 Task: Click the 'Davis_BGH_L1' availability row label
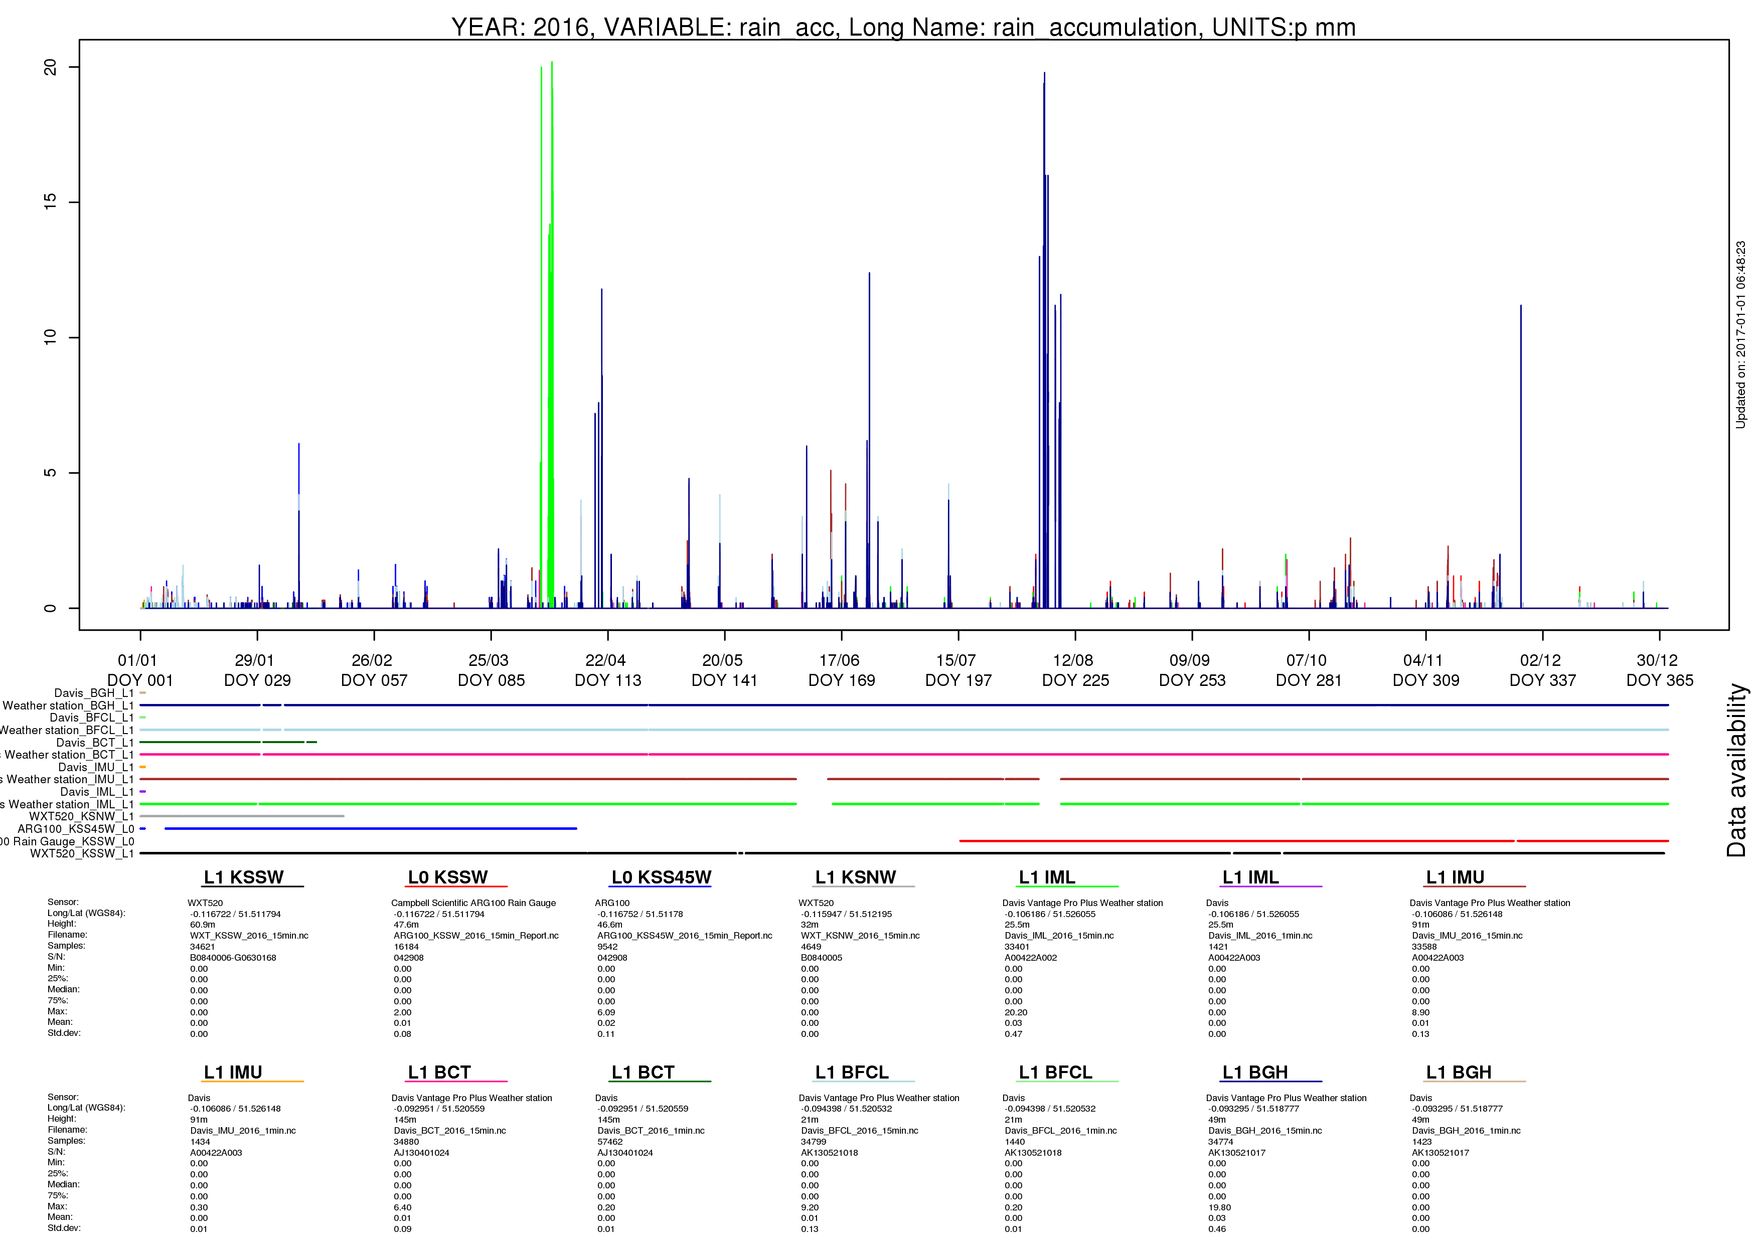coord(94,693)
